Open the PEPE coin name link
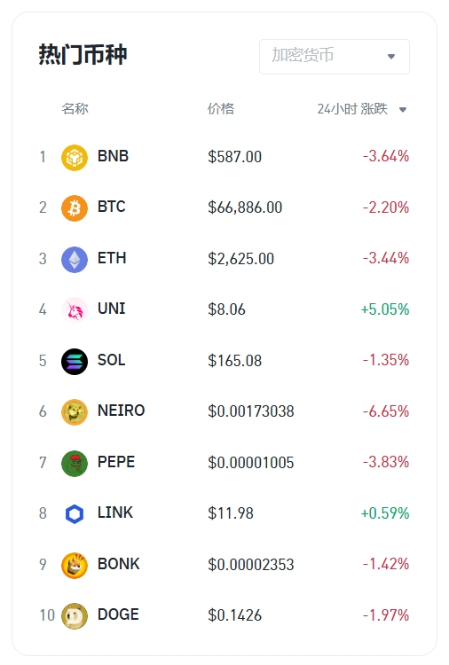This screenshot has height=665, width=449. click(116, 462)
